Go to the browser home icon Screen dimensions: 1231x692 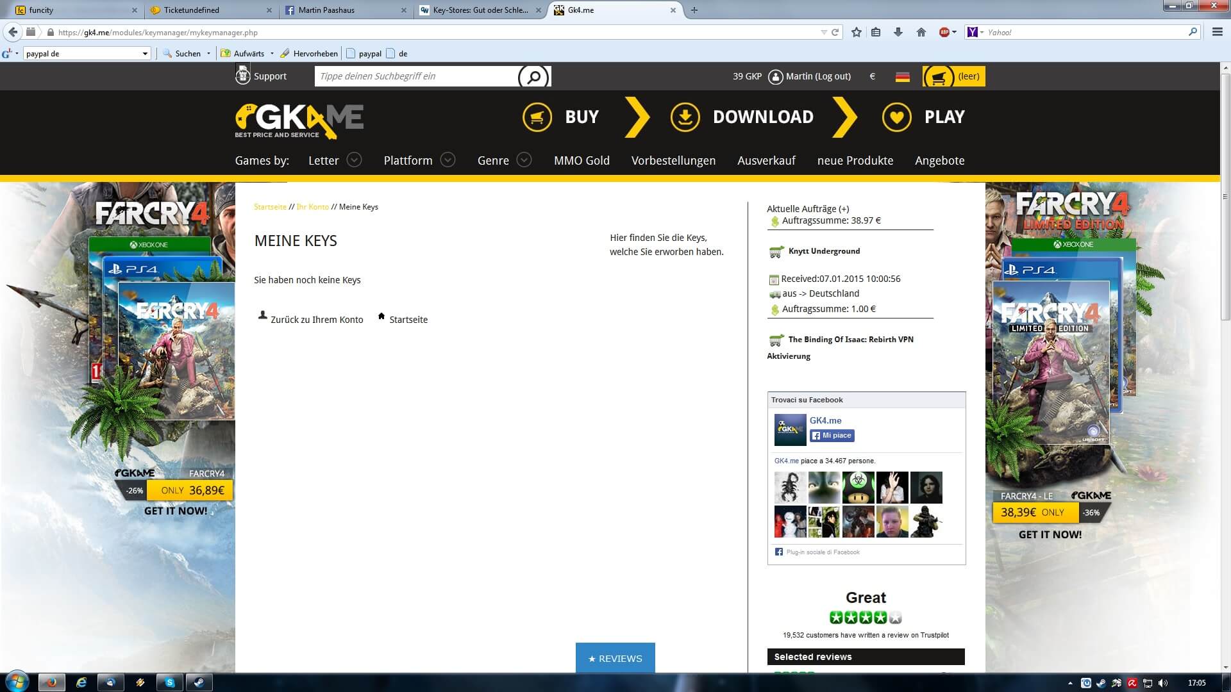[921, 32]
